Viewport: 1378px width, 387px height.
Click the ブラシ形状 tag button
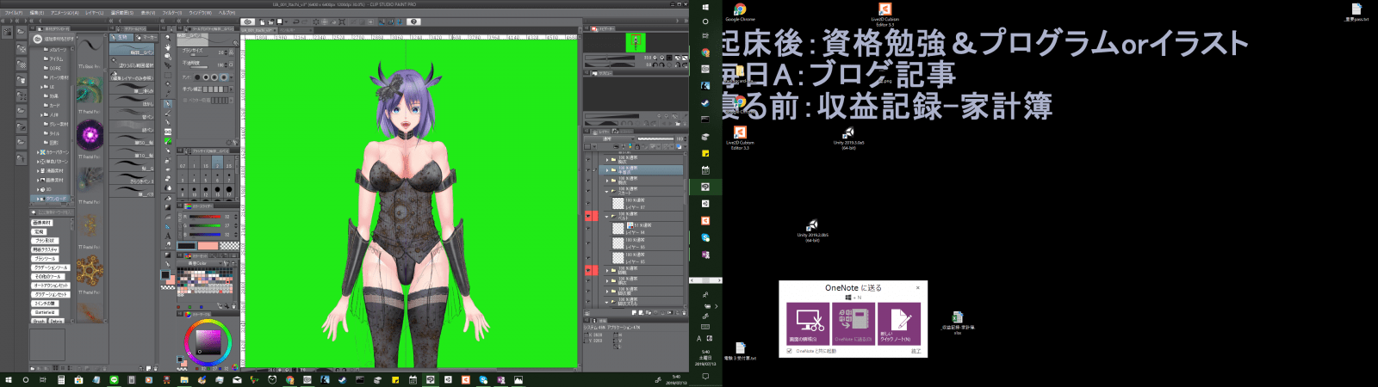pyautogui.click(x=45, y=240)
